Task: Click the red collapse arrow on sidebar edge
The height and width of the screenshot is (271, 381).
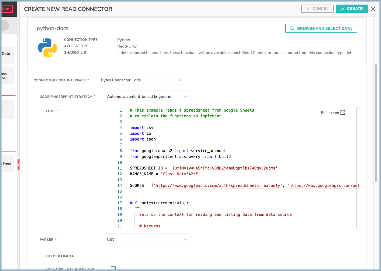Action: [x=19, y=165]
